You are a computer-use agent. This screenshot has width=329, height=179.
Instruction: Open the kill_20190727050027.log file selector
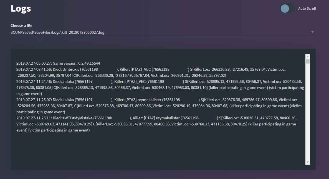tap(57, 32)
